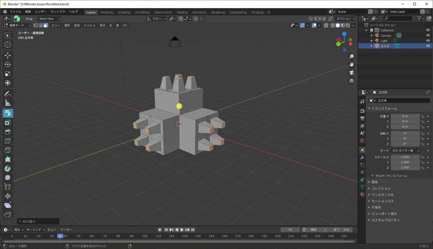Screen dimensions: 433x249
Task: Expand the 拡大縮小 operator panel
Action: pos(38,222)
